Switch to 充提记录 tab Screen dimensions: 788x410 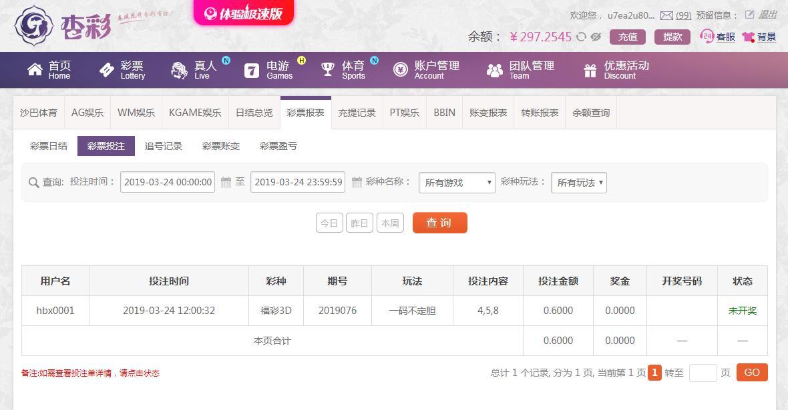(x=357, y=113)
